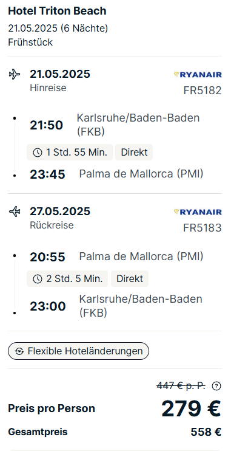Click the 2 Std. 5 Min. duration chip
This screenshot has width=228, height=451.
click(67, 279)
